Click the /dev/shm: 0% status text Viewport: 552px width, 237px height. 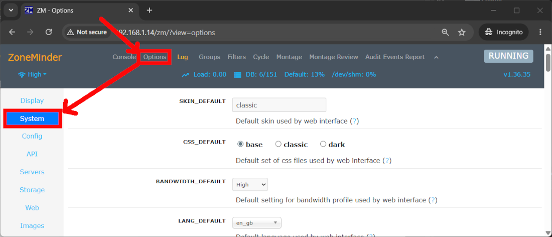tap(354, 75)
